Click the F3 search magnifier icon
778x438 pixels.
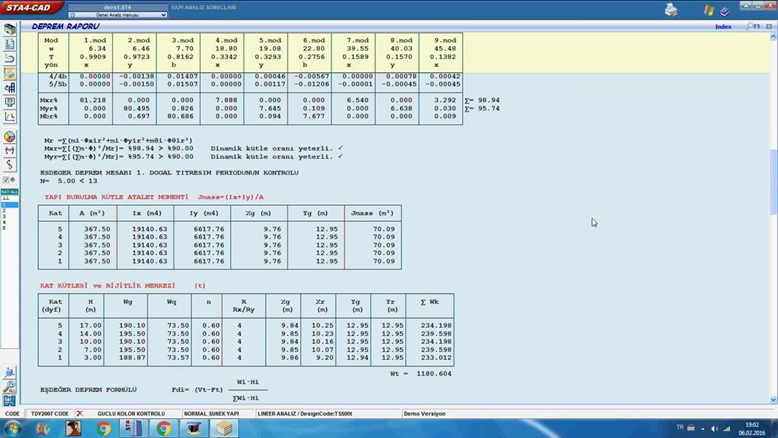(752, 26)
